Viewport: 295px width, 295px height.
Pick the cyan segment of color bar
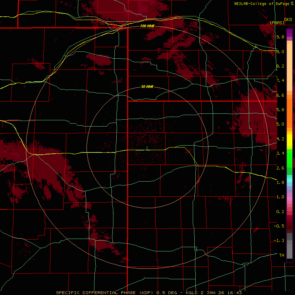[289, 180]
